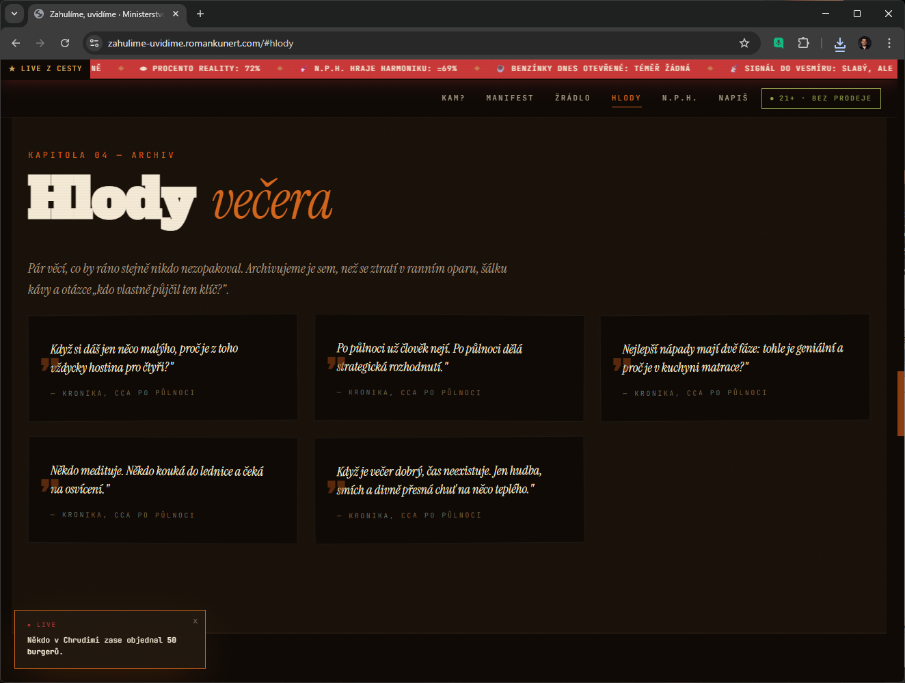Bookmark page with the star icon
Screen dimensions: 905x683
pos(744,43)
